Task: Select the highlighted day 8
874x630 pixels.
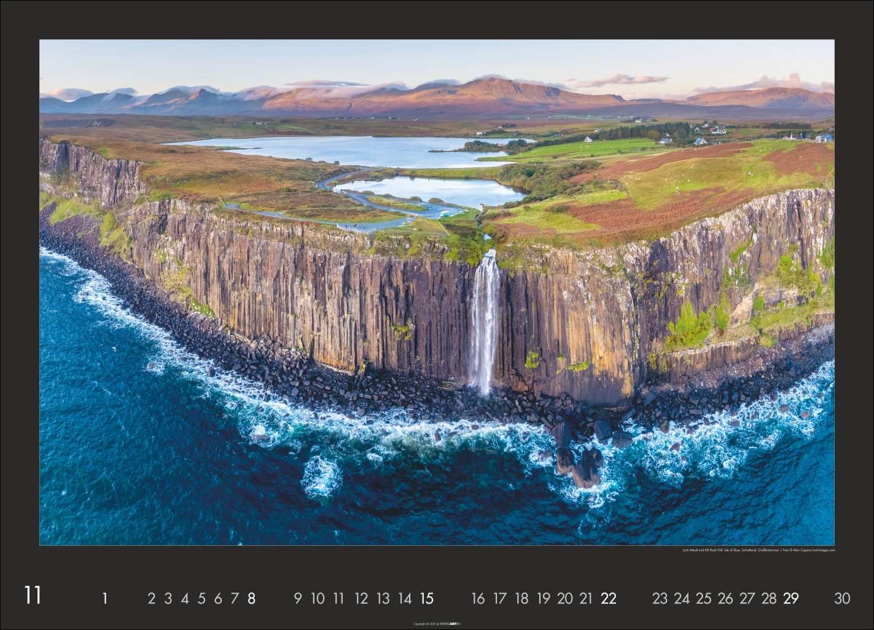Action: tap(251, 598)
